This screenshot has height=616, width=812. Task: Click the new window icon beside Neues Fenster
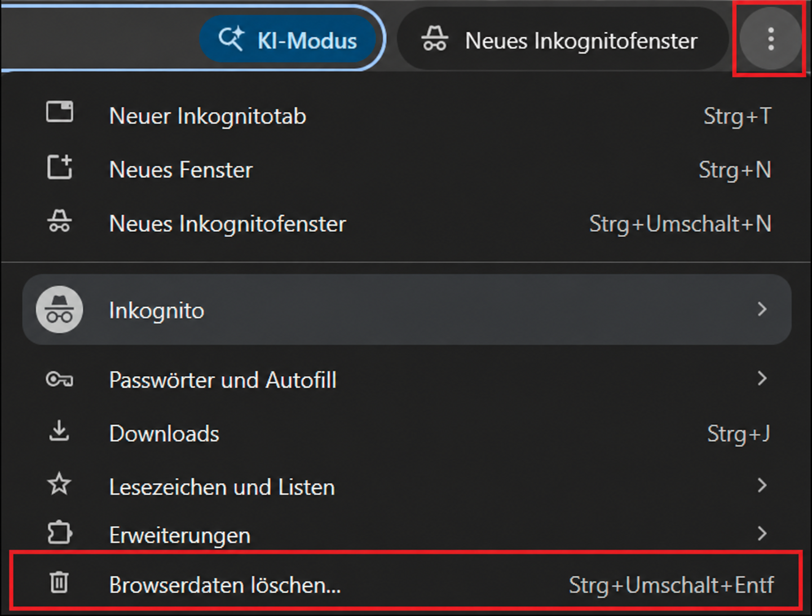(x=59, y=167)
